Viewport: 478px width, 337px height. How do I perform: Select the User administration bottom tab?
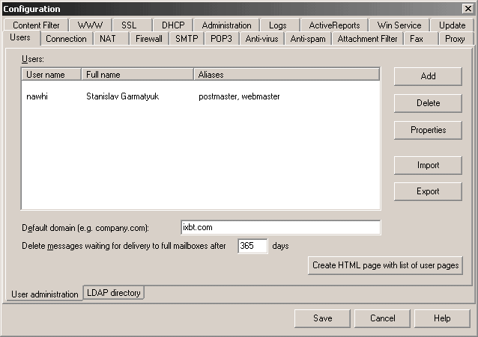point(44,294)
